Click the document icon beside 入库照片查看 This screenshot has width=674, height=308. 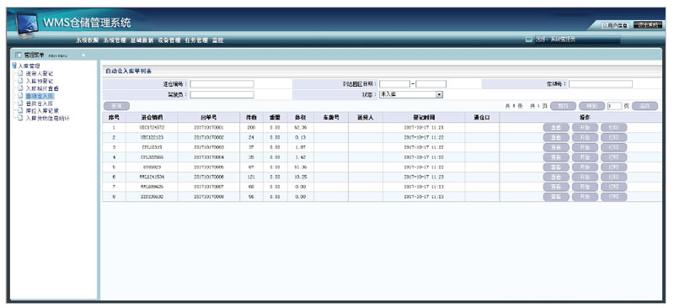[x=20, y=88]
